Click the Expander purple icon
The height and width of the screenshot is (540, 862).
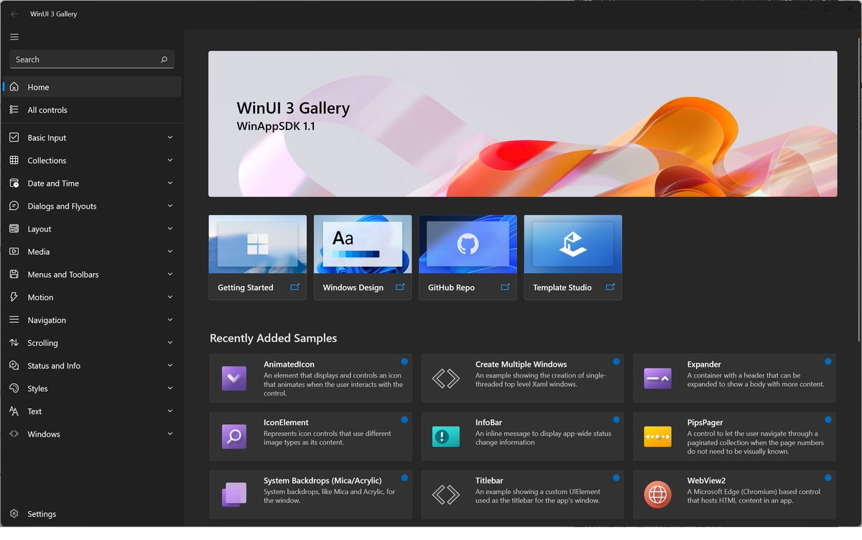(x=657, y=378)
